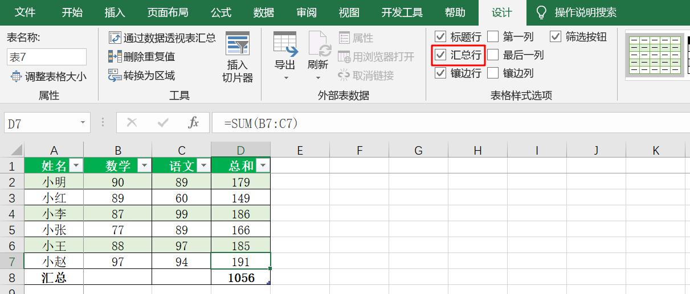Click the 转换为区域 icon
The height and width of the screenshot is (294, 690).
click(115, 75)
